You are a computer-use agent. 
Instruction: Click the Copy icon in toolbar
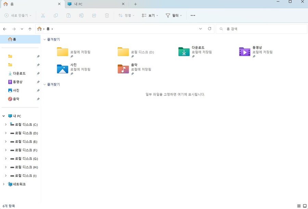56,15
